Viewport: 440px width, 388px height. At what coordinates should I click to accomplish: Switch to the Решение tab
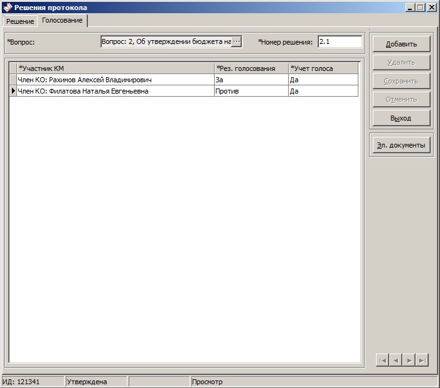pos(20,21)
